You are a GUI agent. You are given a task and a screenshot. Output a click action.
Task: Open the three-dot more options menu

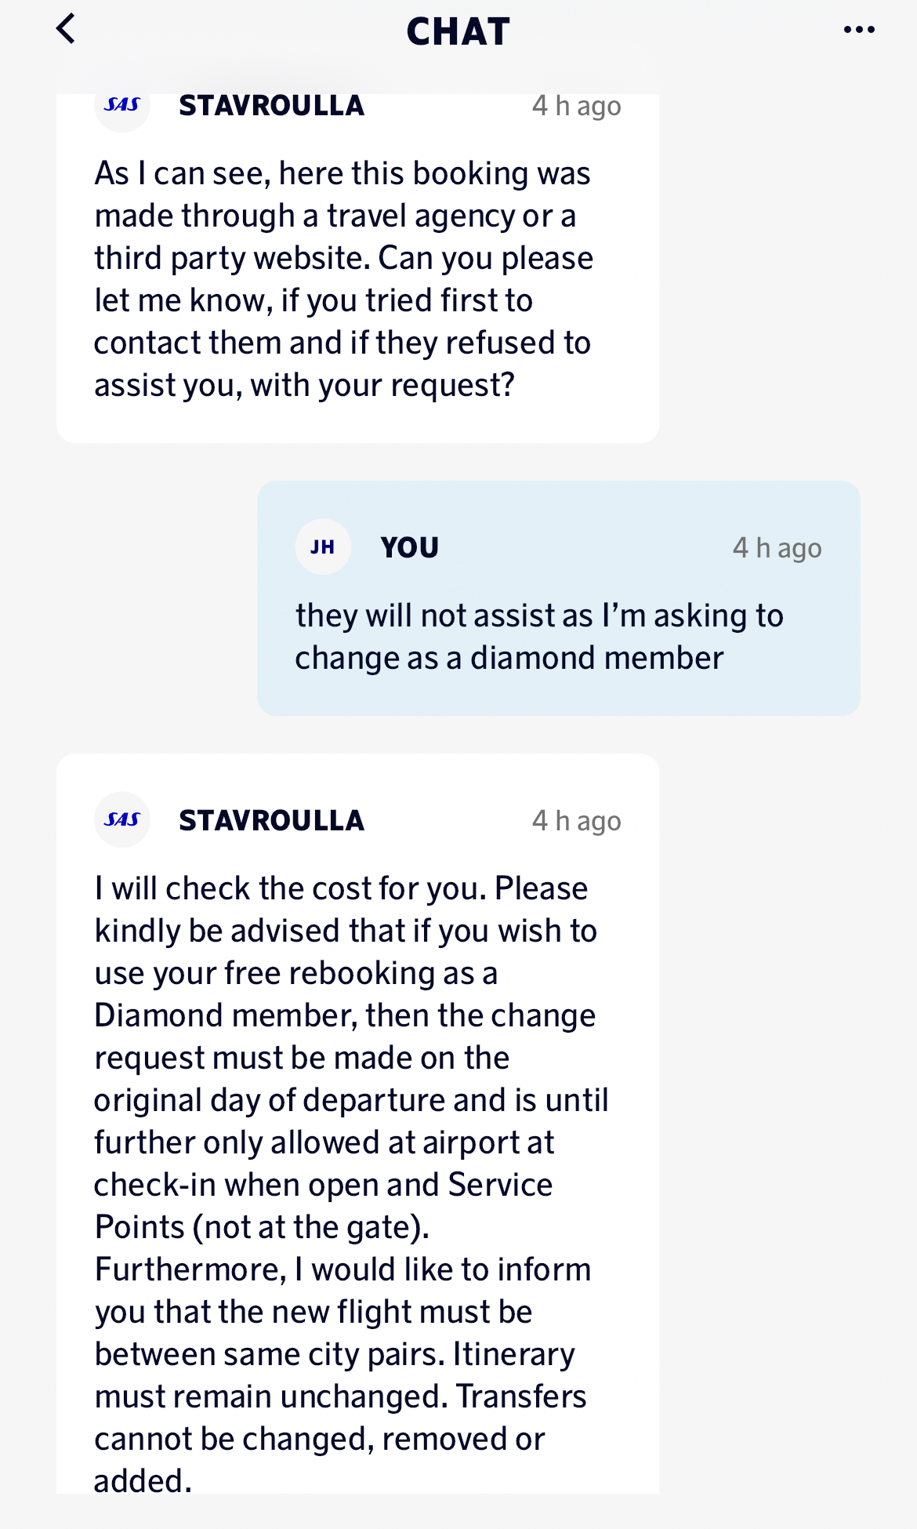(859, 30)
